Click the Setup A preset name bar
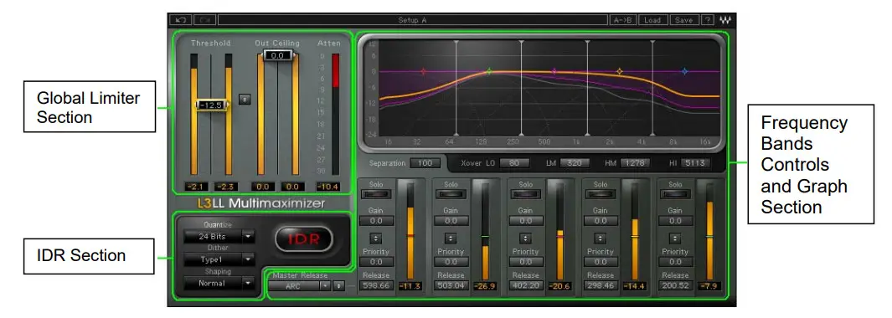The image size is (892, 318). coord(412,20)
